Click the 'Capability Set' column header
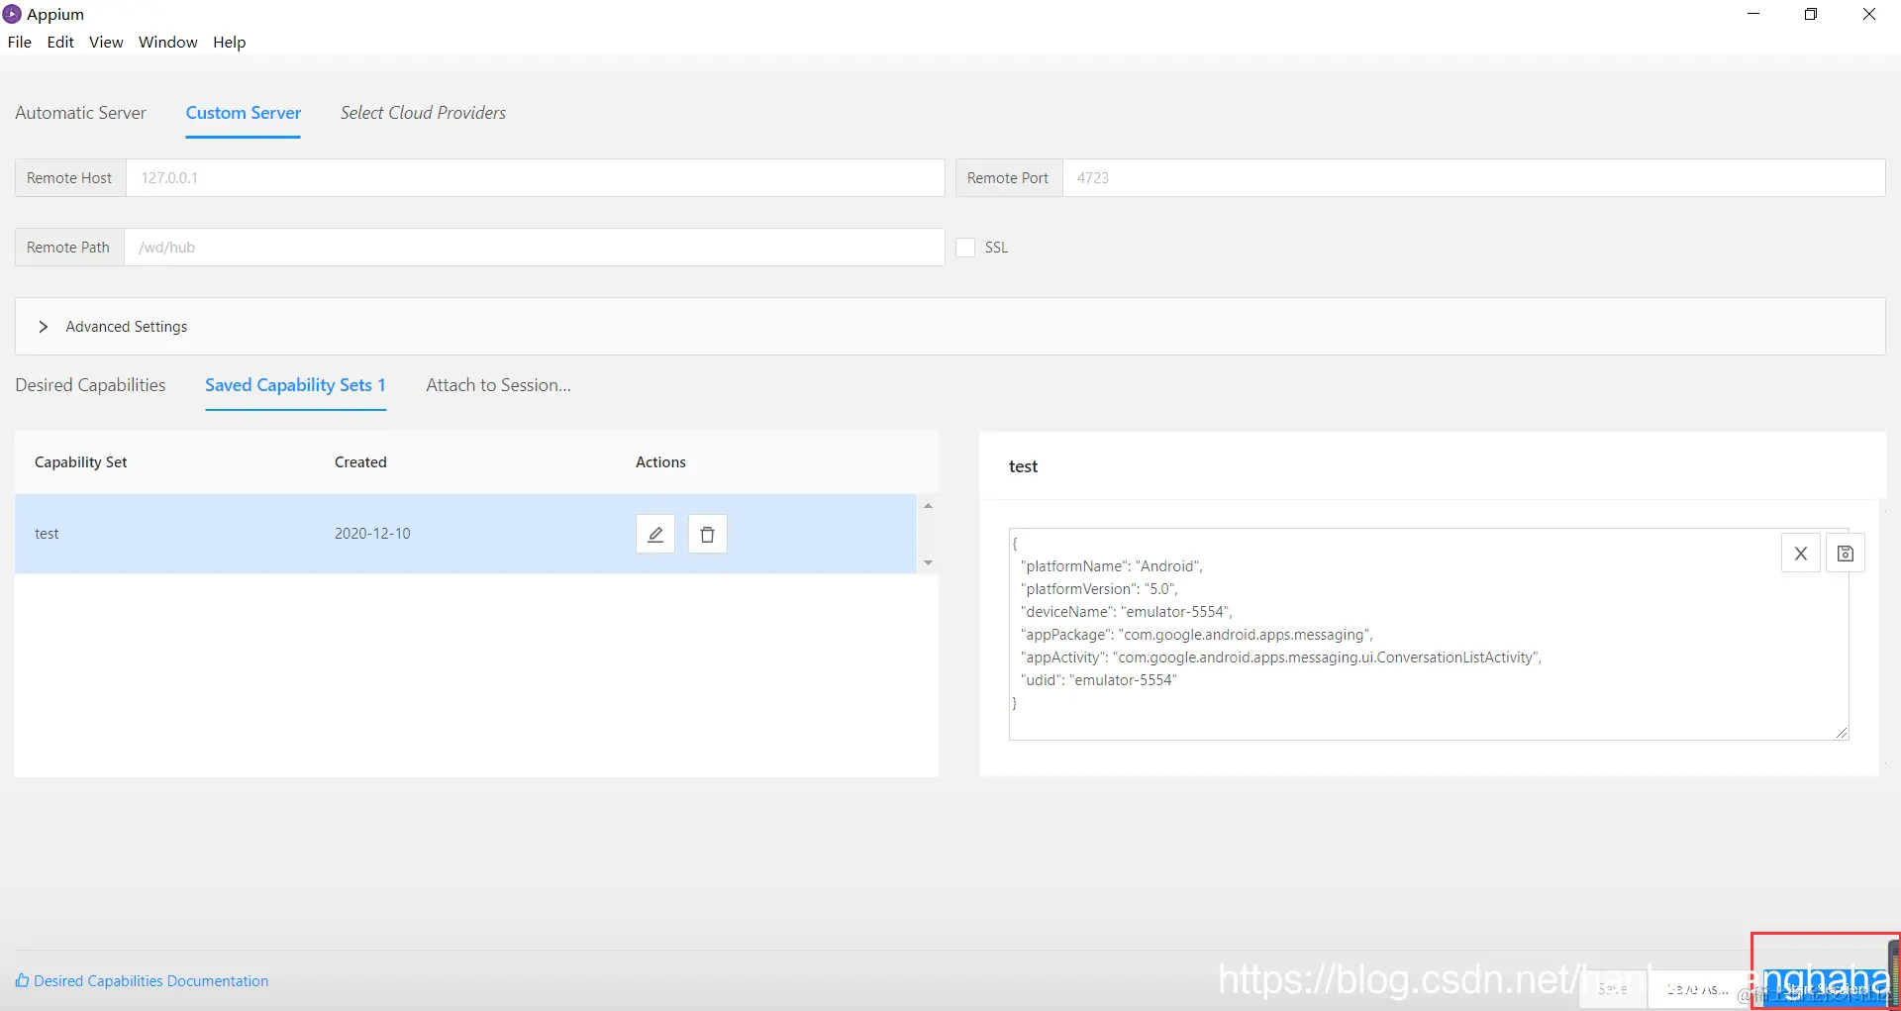The height and width of the screenshot is (1011, 1901). [81, 462]
